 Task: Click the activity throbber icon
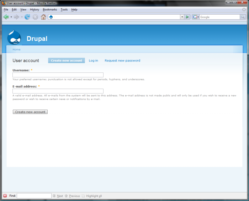[244, 10]
